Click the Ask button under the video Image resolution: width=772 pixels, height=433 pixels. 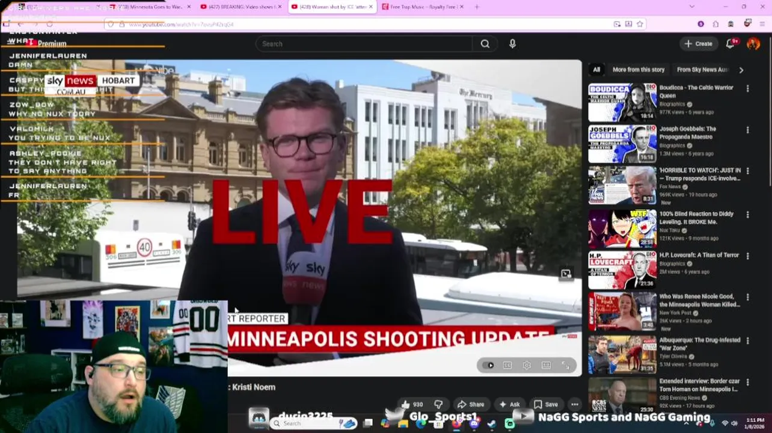(x=509, y=405)
